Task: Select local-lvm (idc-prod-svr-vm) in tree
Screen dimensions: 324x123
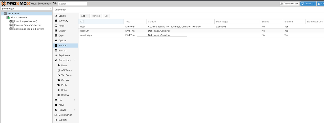Action: pyautogui.click(x=28, y=25)
